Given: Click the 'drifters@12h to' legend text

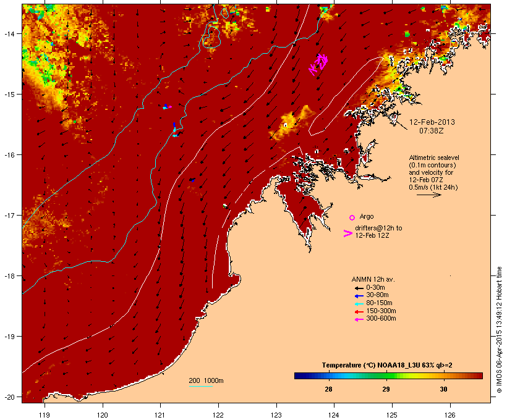Looking at the screenshot, I should (x=378, y=228).
